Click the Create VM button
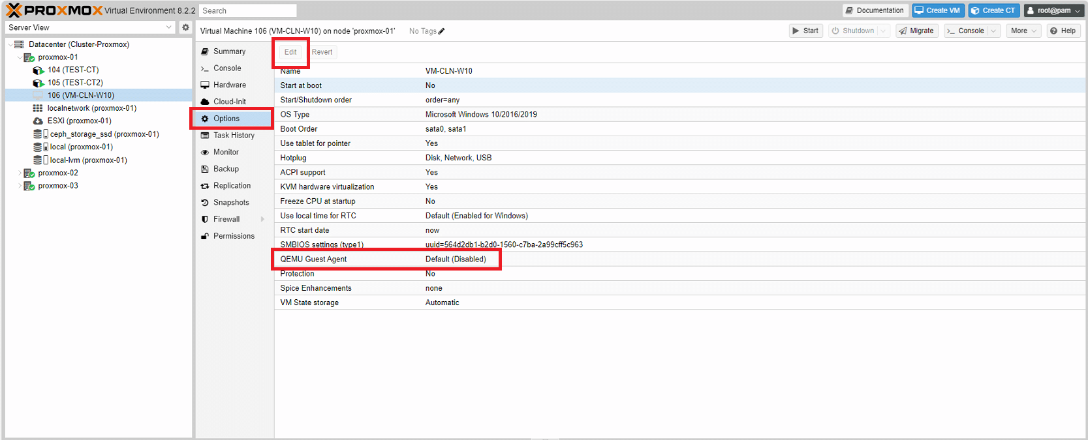 938,10
